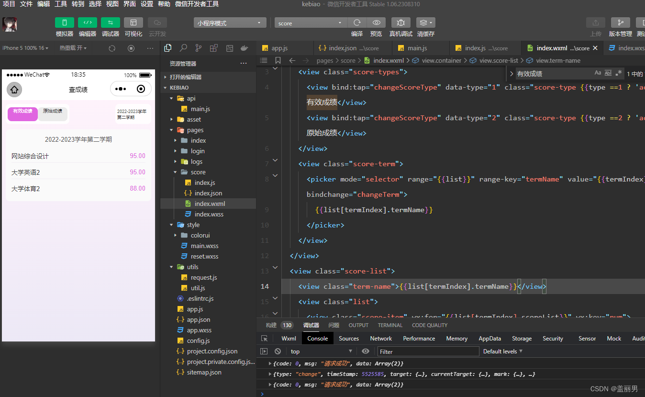Viewport: 645px width, 397px height.
Task: Toggle the Debugger panel button
Action: [x=111, y=23]
